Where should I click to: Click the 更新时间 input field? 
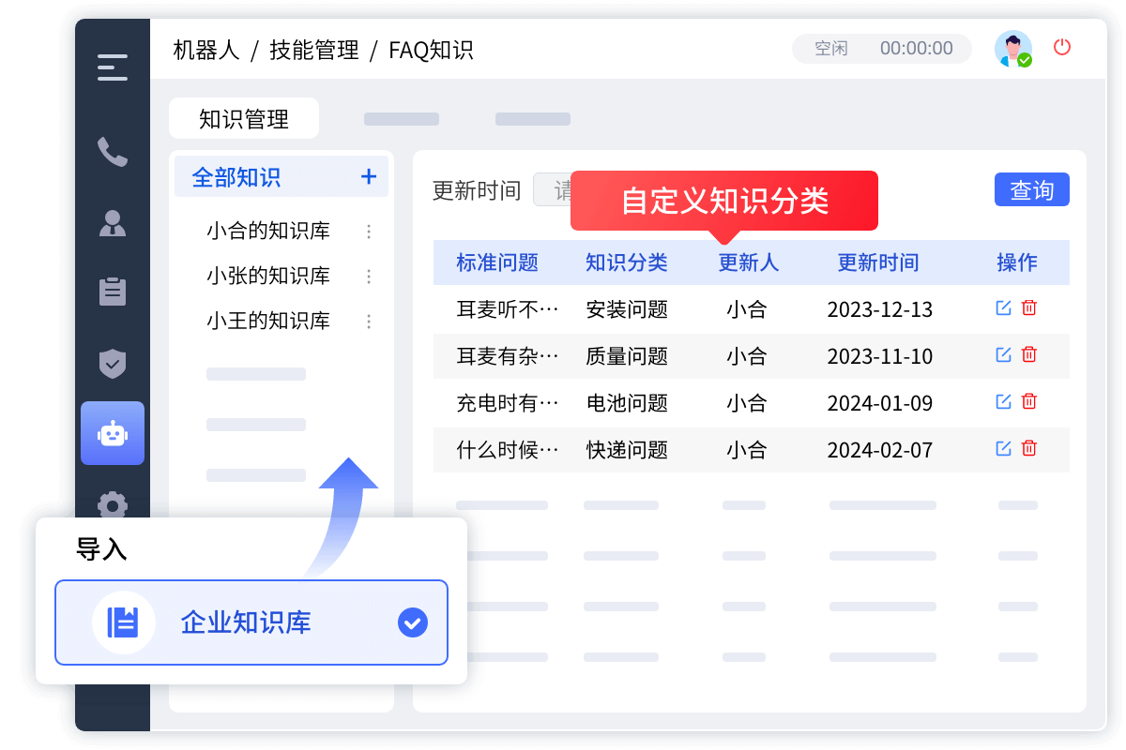pos(554,190)
